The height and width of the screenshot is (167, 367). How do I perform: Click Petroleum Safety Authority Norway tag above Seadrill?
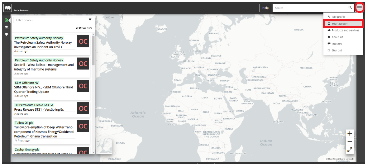click(x=39, y=60)
